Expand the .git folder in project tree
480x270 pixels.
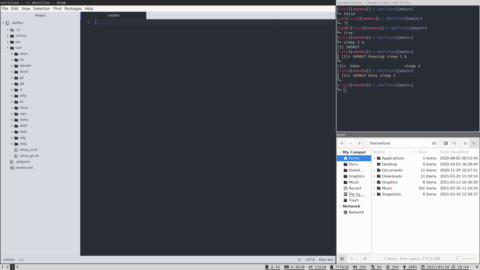coord(7,30)
